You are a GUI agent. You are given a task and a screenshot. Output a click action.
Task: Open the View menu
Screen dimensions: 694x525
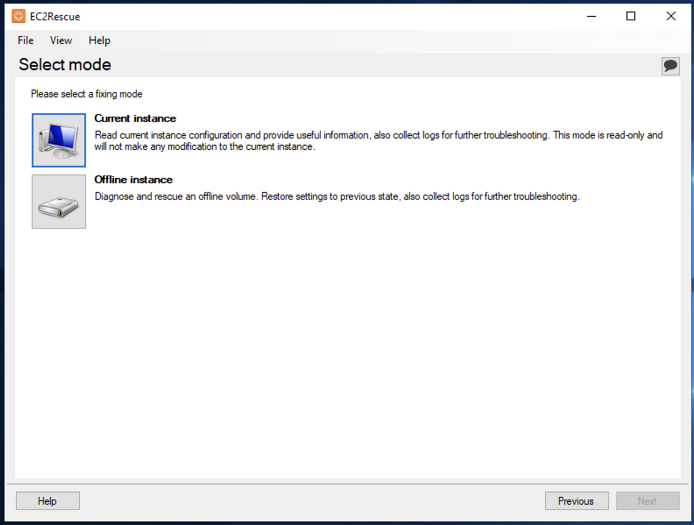point(61,40)
